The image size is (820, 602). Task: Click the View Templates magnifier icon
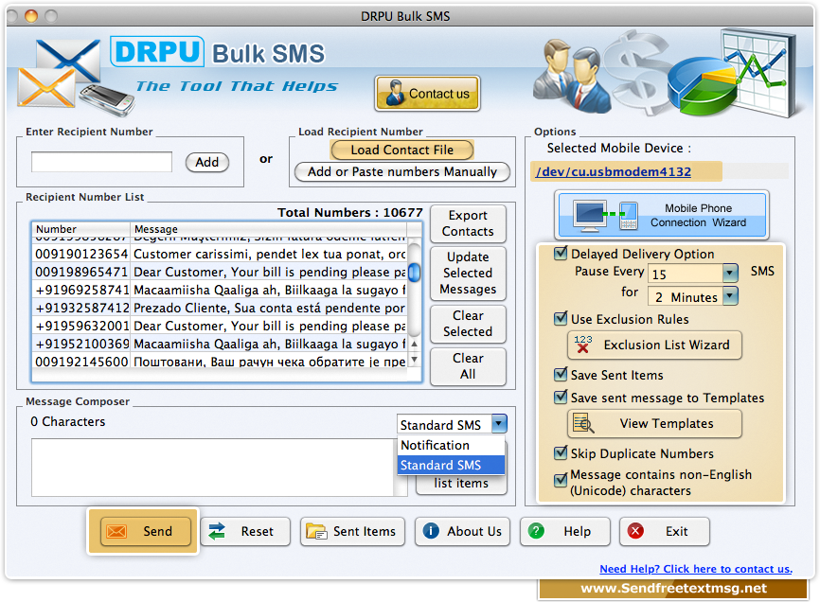[583, 423]
